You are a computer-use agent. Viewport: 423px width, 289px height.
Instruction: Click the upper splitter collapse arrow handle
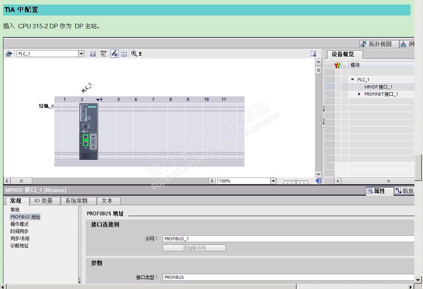(323, 110)
